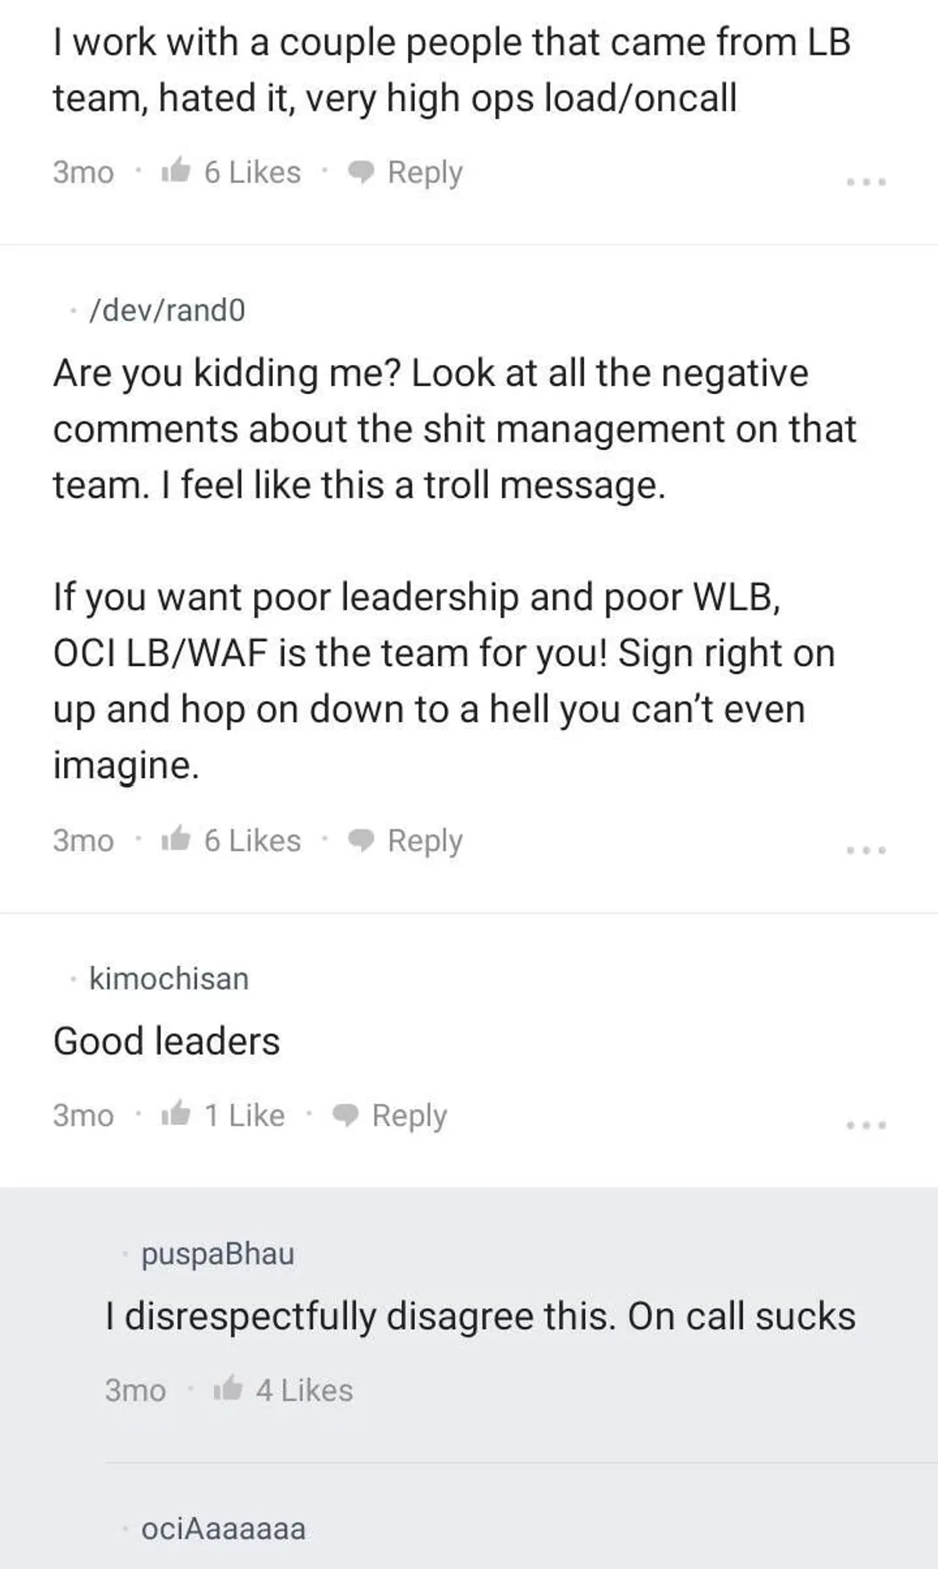Like the comment about high ops load/oncall

pyautogui.click(x=176, y=173)
